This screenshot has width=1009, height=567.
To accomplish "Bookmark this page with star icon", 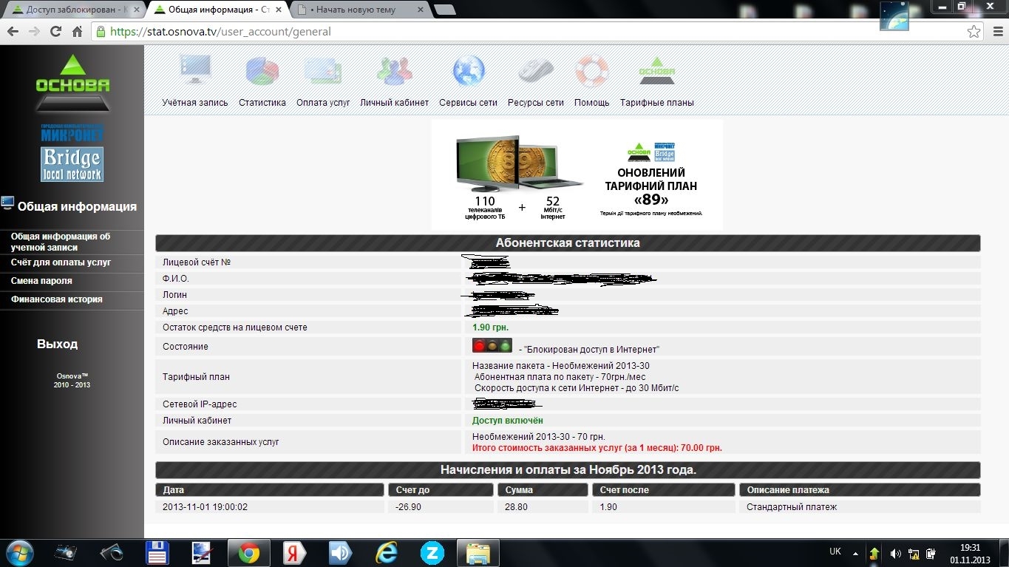I will [x=974, y=32].
